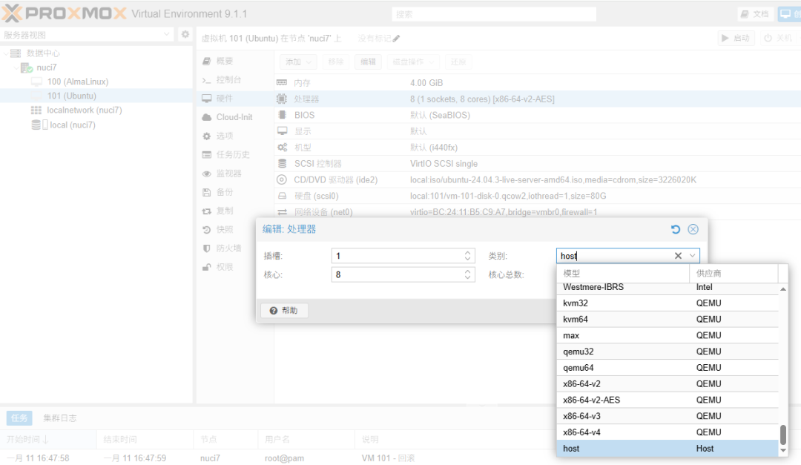Click the CPU list scroll-up arrow
This screenshot has width=801, height=465.
(x=782, y=289)
